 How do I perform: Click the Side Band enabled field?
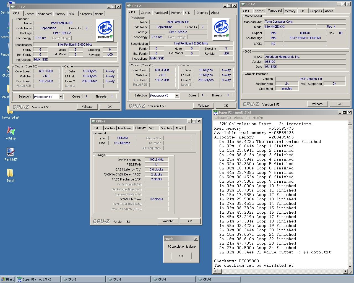tap(287, 89)
